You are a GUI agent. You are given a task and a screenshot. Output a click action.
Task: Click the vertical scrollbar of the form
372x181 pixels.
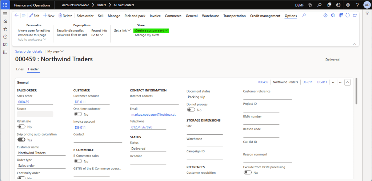pos(356,91)
